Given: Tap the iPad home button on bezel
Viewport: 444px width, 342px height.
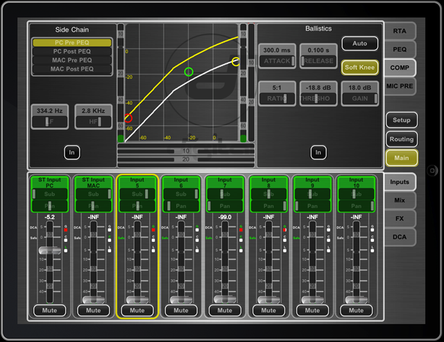Looking at the screenshot, I should (432, 170).
